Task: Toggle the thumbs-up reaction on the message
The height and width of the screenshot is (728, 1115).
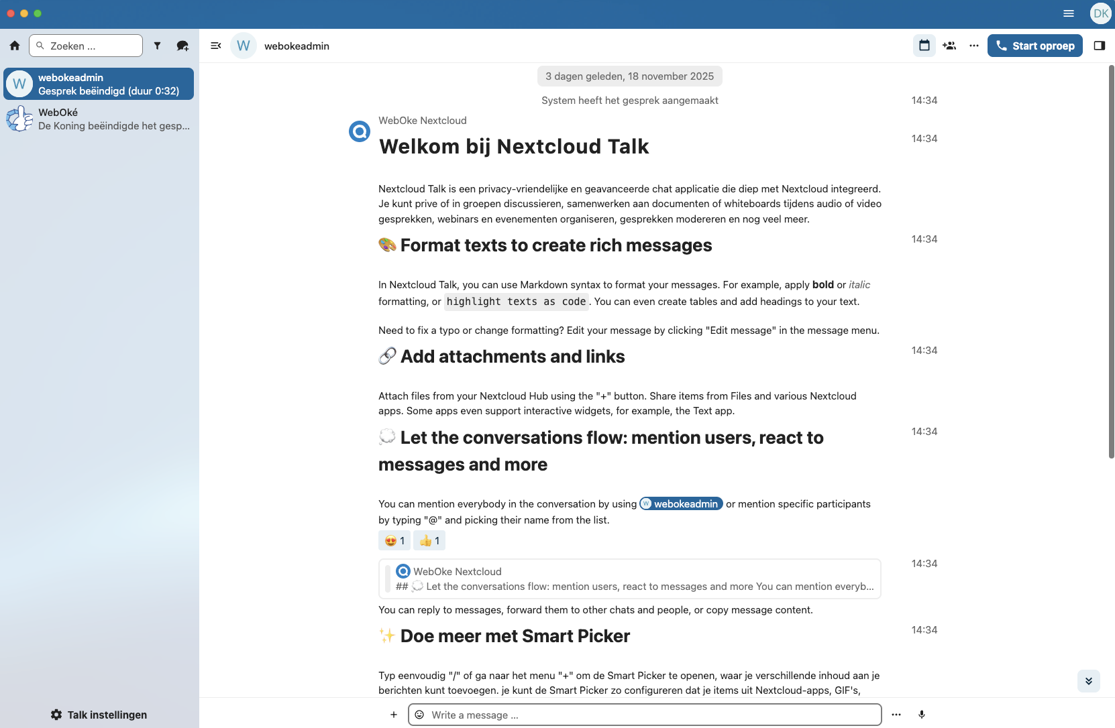Action: click(x=429, y=540)
